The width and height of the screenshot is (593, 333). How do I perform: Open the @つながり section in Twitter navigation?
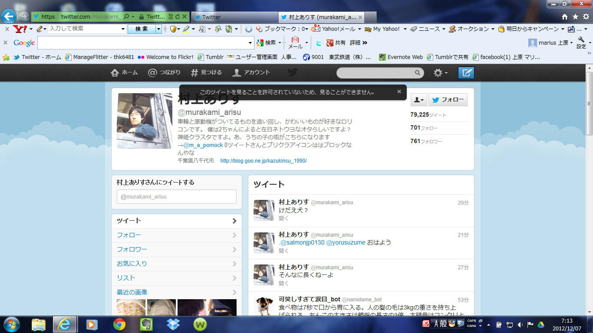(164, 73)
